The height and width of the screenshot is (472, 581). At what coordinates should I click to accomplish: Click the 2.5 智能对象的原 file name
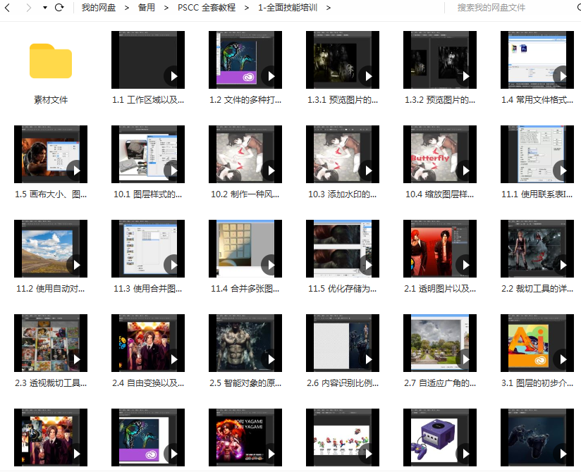[x=245, y=383]
